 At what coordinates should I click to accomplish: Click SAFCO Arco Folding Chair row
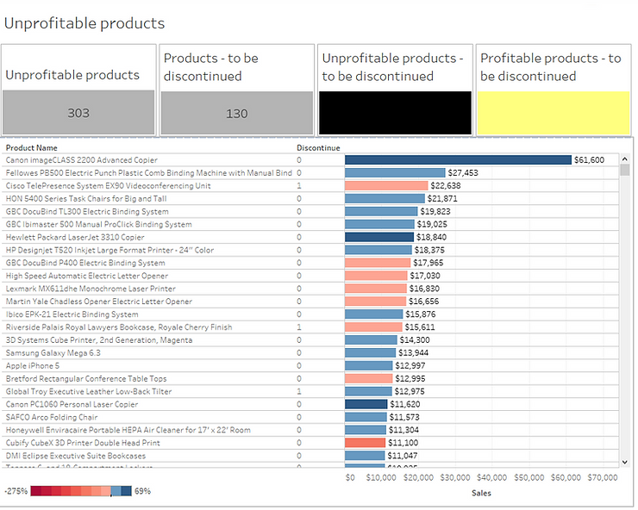[52, 417]
